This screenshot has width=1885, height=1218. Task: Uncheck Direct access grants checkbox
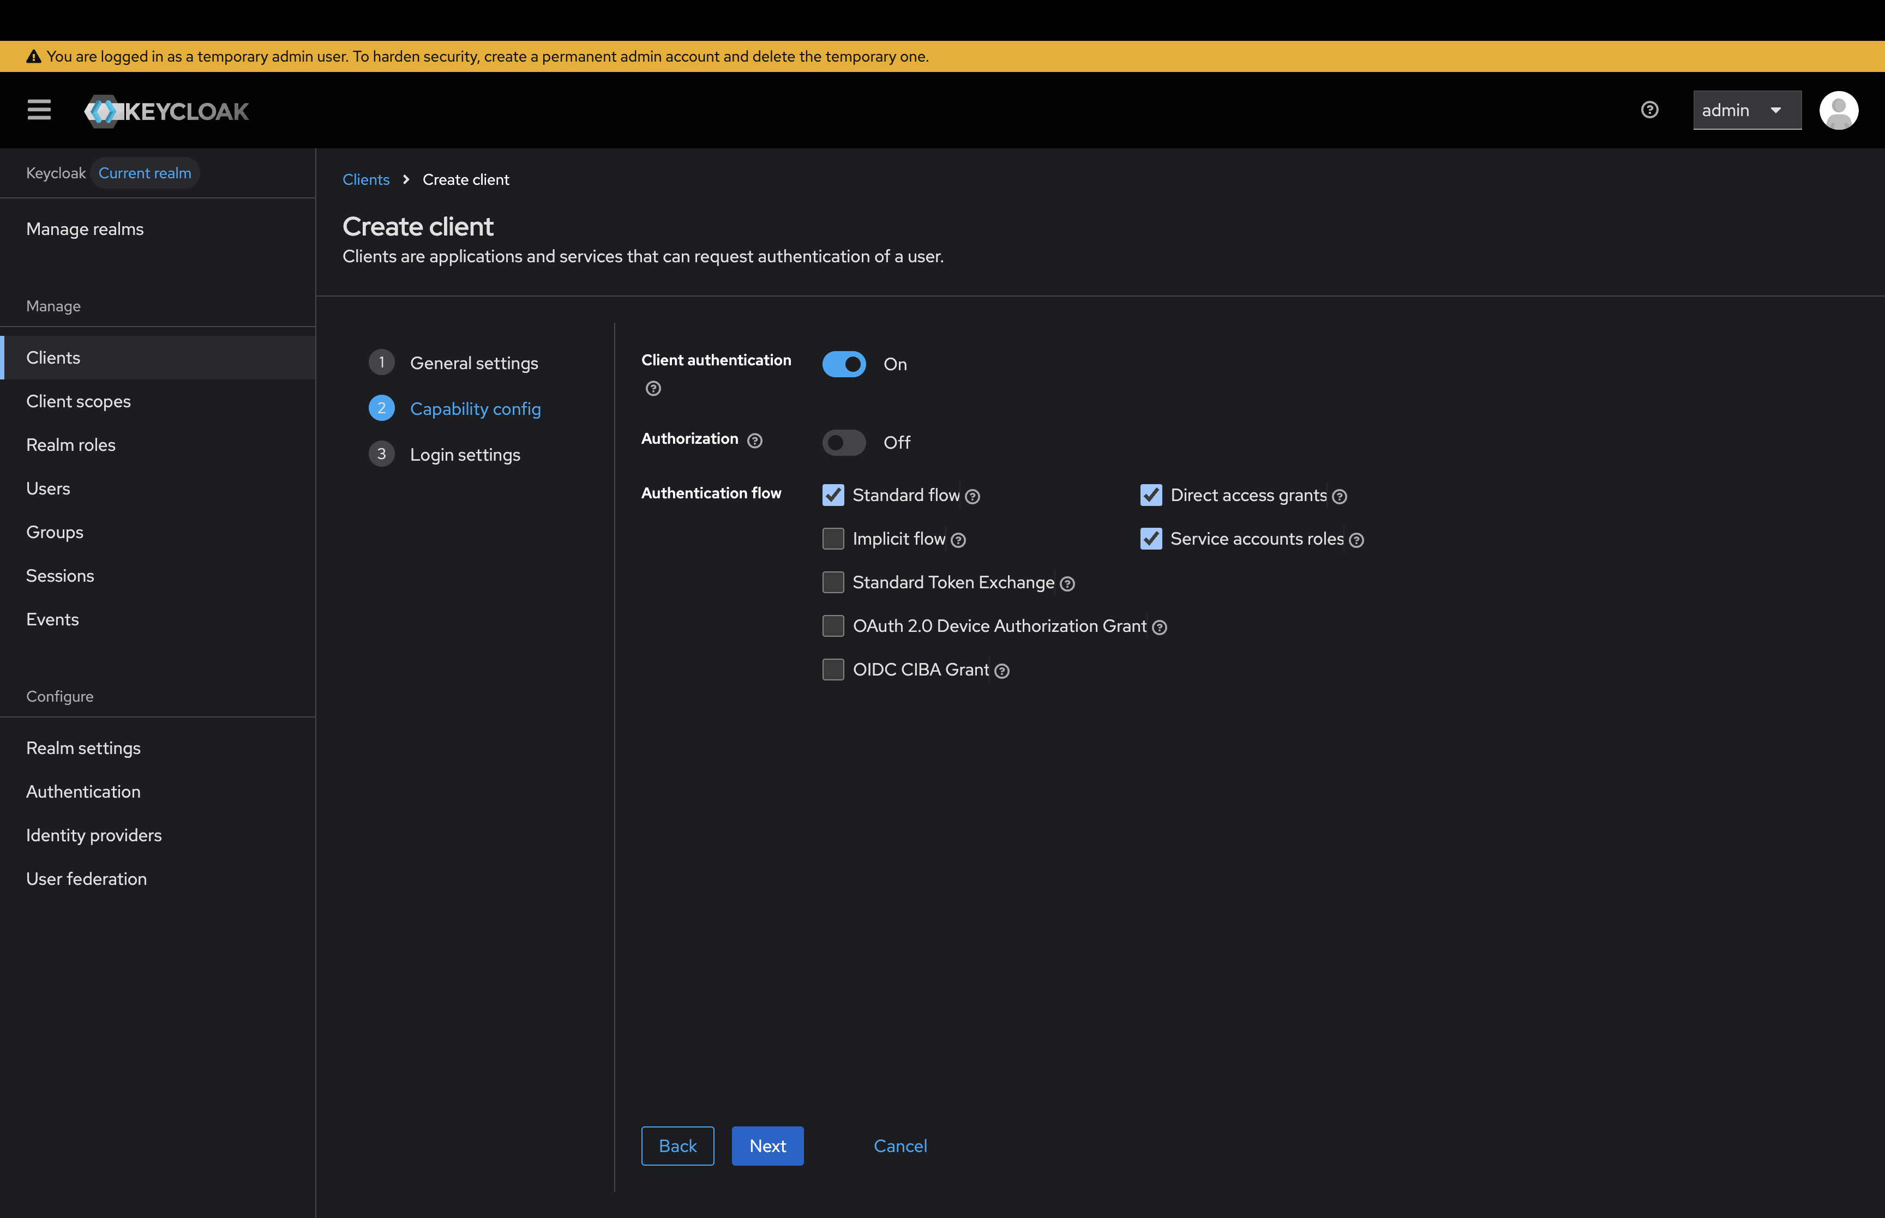(x=1151, y=495)
